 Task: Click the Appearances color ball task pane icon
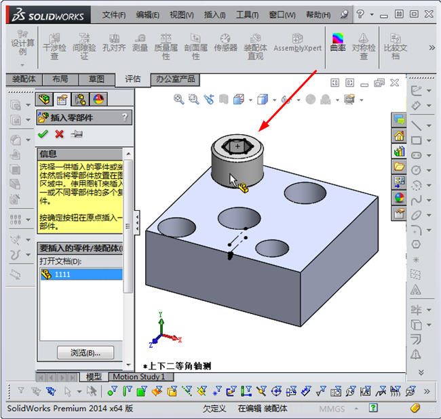point(399,197)
